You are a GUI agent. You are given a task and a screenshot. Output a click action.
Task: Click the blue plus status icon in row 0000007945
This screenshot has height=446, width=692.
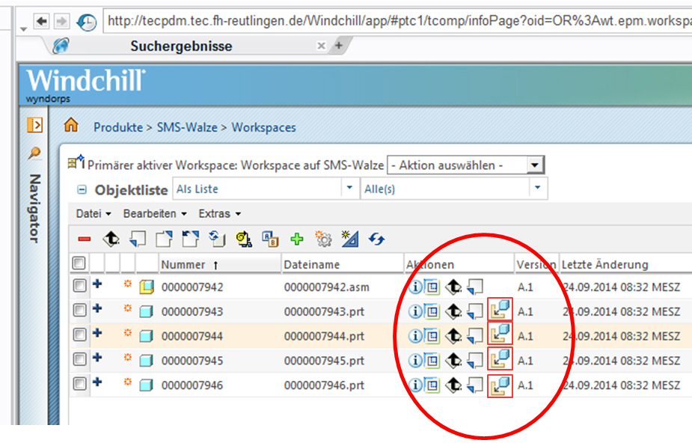(x=97, y=357)
